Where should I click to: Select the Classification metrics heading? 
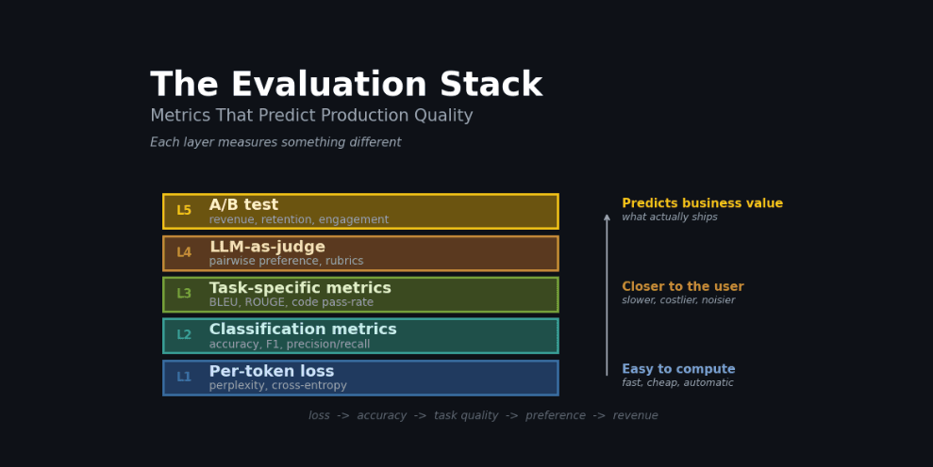303,330
